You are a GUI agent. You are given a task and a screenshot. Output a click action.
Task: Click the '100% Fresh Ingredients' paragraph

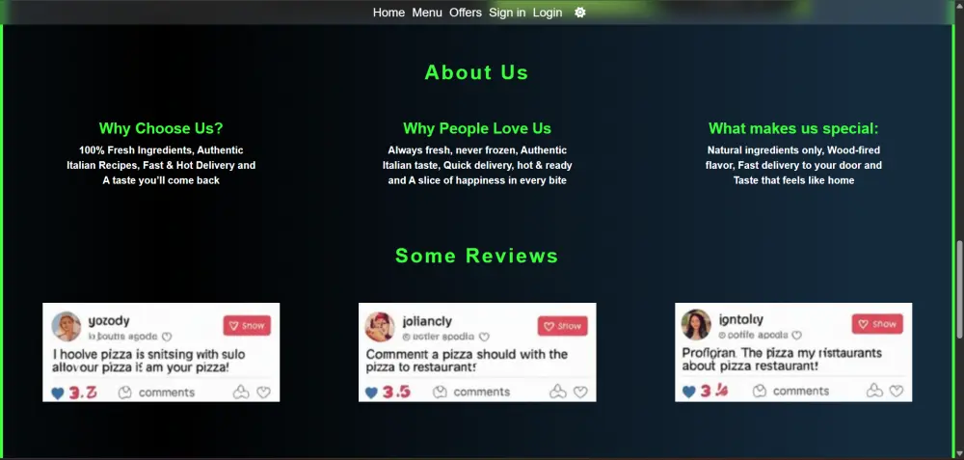click(x=161, y=166)
